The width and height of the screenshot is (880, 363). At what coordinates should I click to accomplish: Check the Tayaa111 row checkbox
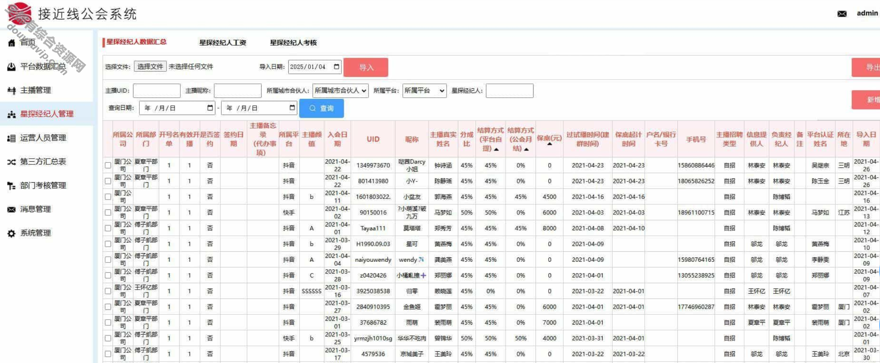pyautogui.click(x=108, y=228)
